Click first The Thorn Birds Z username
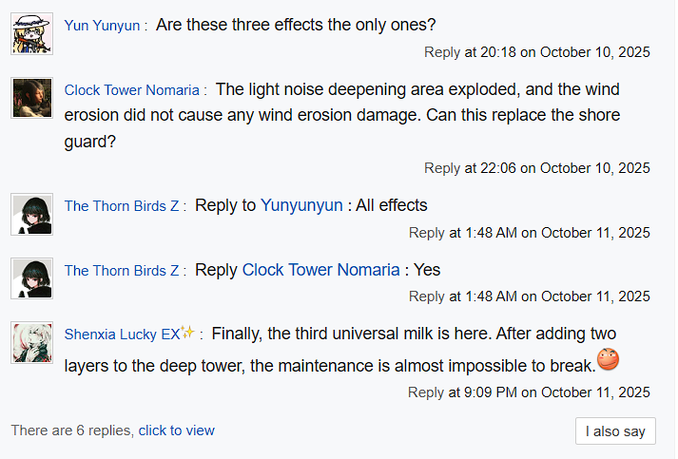The width and height of the screenshot is (678, 459). pos(121,205)
